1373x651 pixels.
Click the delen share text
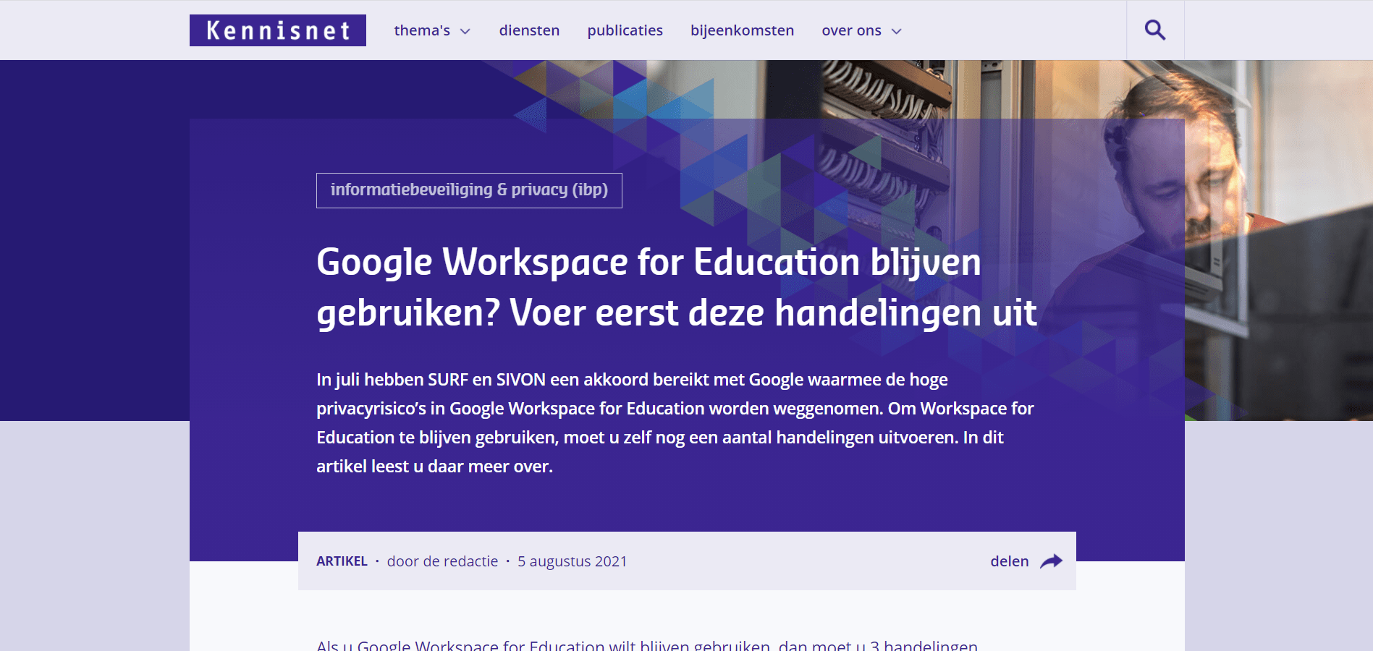point(1009,561)
